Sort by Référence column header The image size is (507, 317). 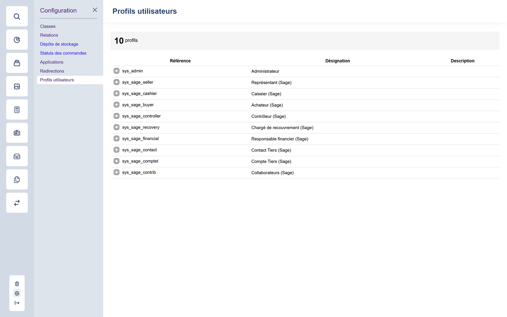point(180,61)
